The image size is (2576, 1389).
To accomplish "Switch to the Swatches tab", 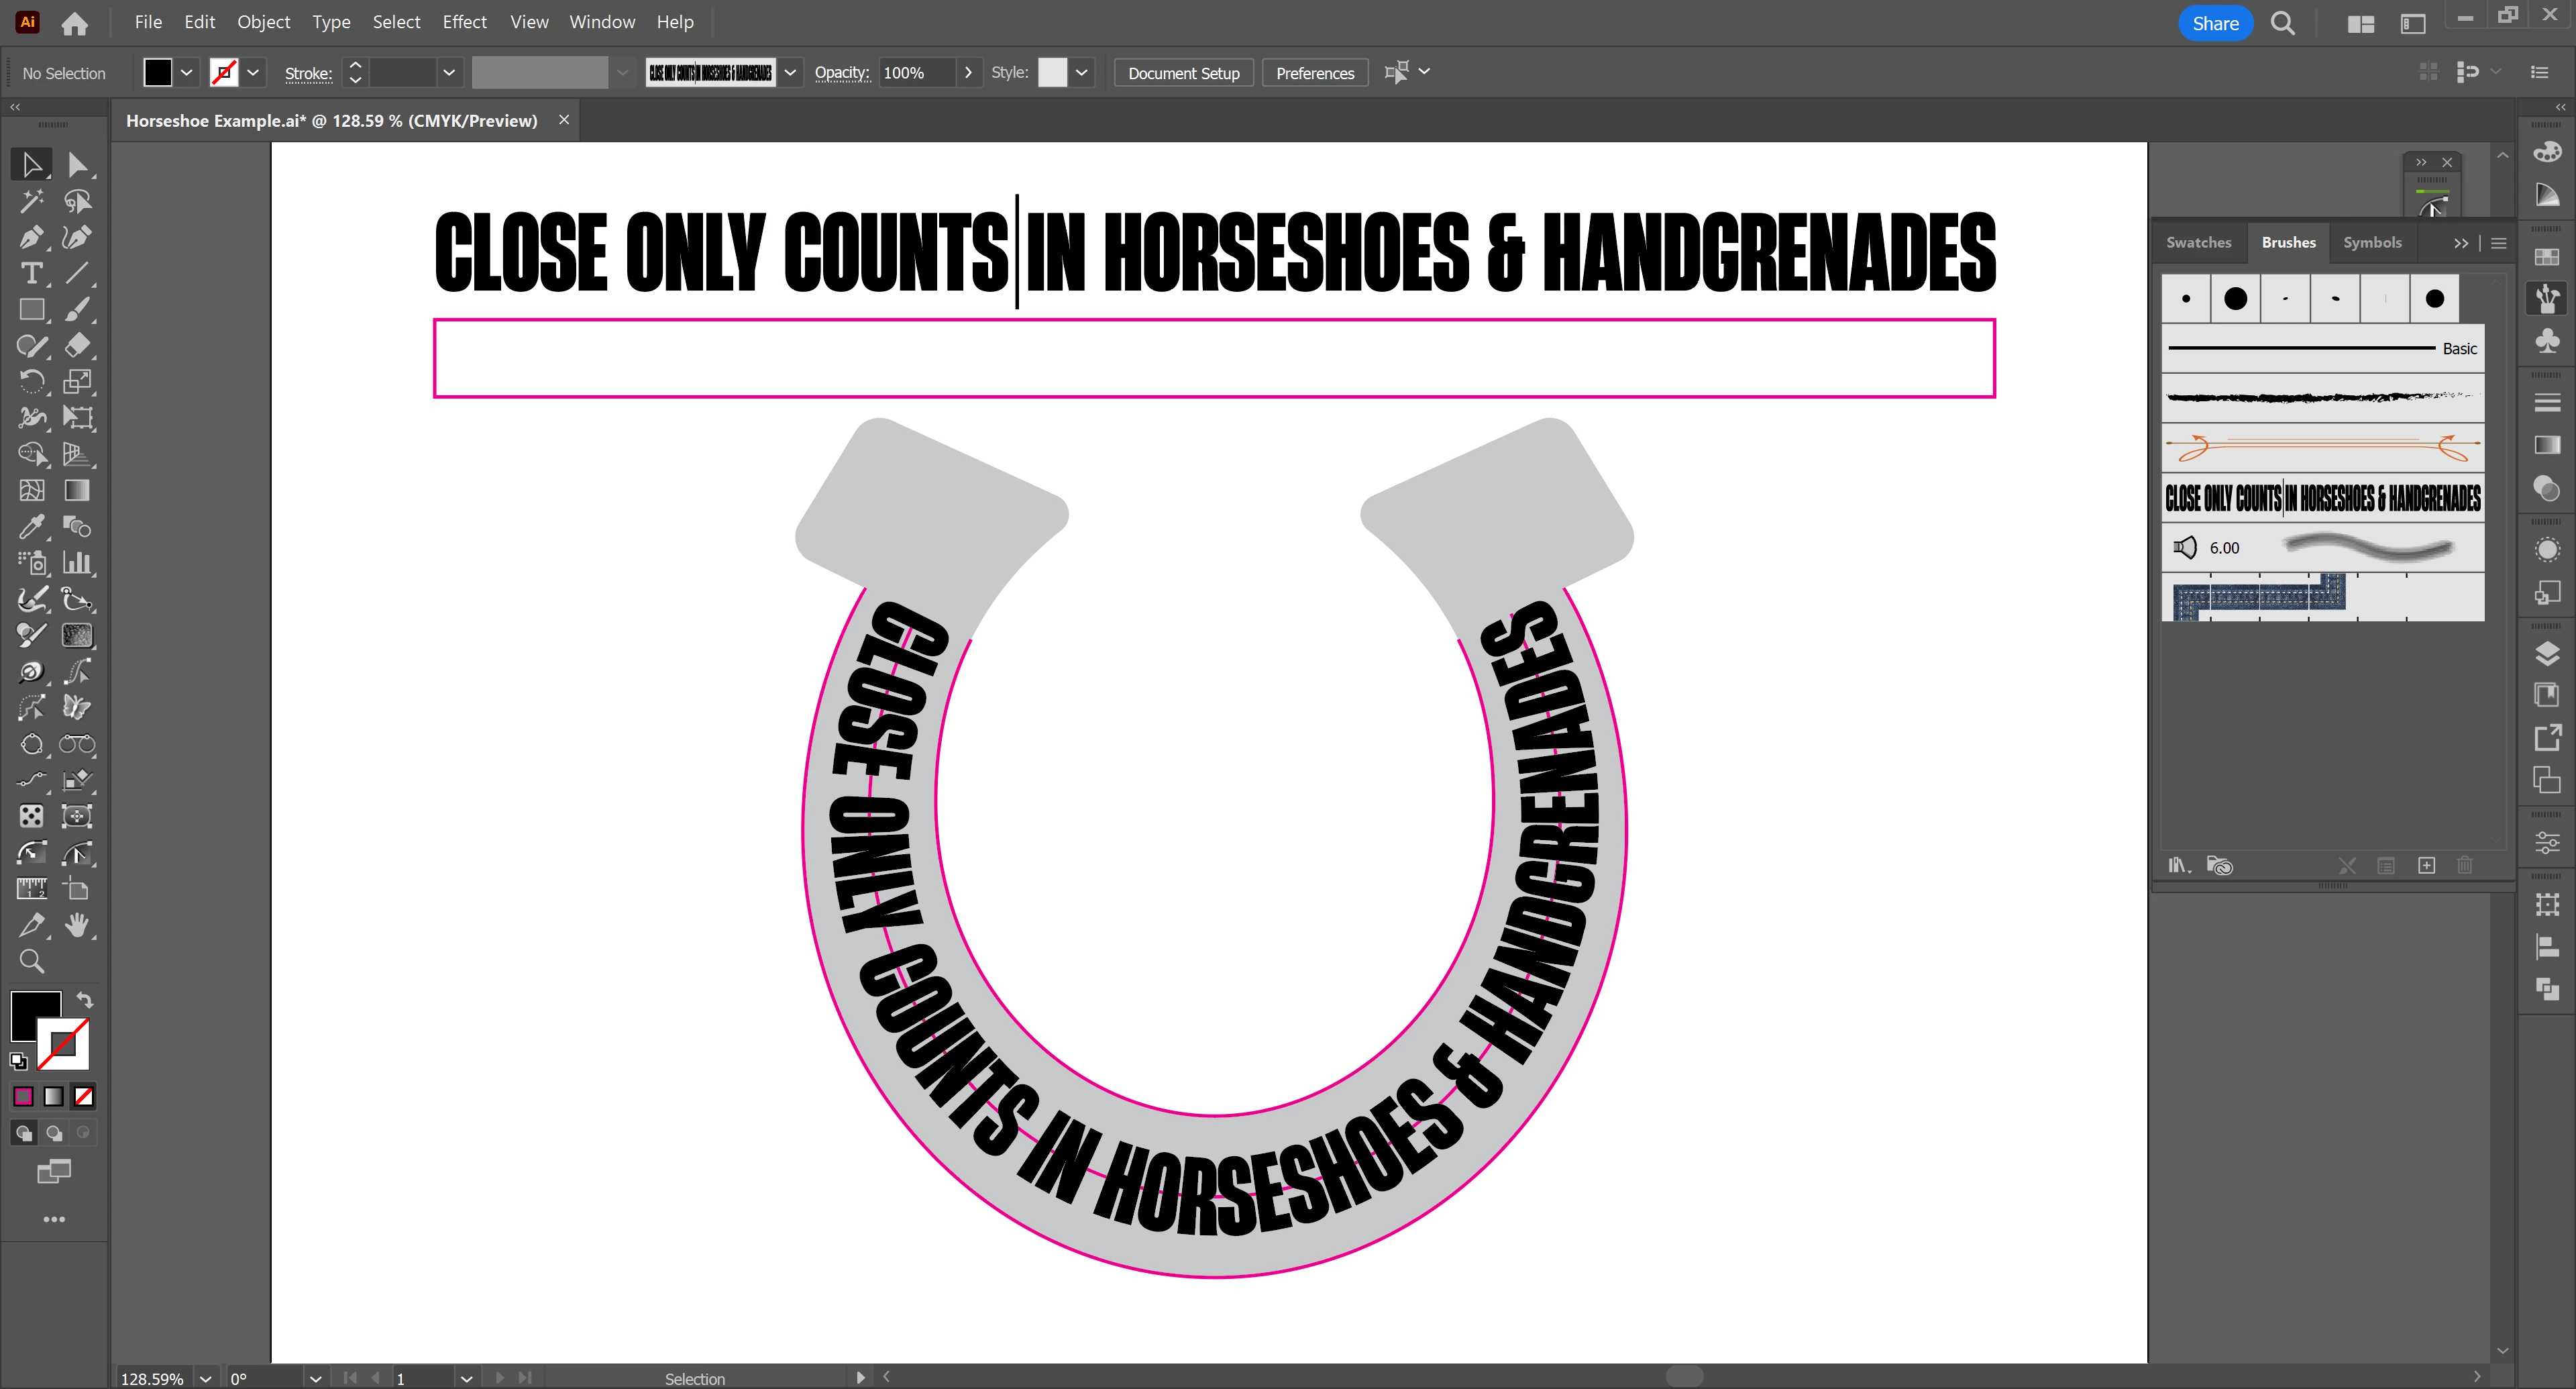I will (2198, 242).
